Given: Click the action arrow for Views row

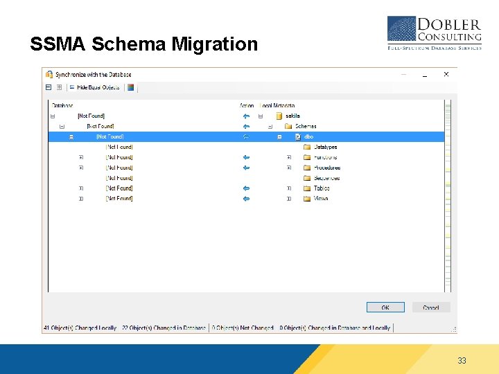Looking at the screenshot, I should click(x=246, y=199).
